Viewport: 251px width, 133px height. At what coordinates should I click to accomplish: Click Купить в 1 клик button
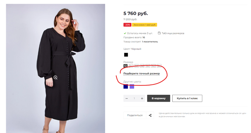pos(187,98)
